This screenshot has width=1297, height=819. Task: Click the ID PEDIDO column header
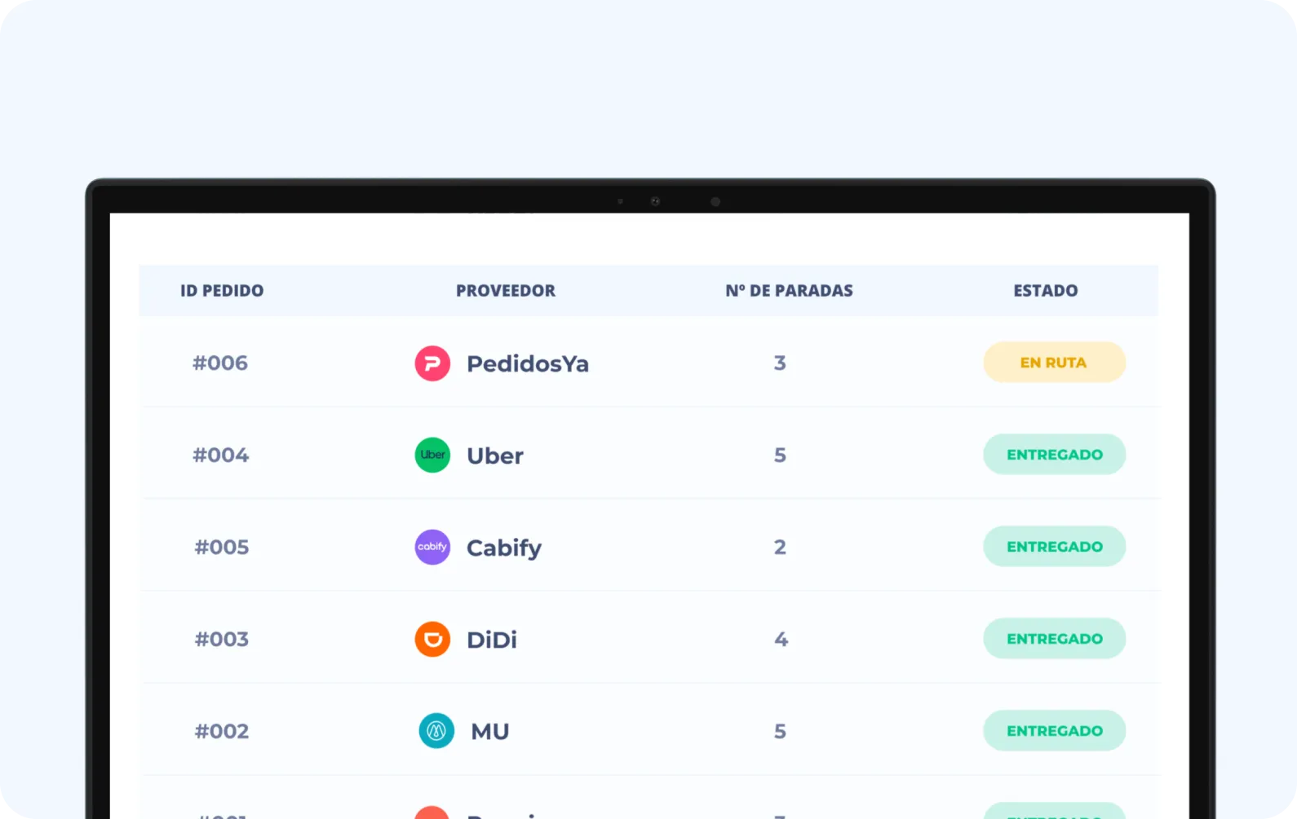tap(222, 291)
